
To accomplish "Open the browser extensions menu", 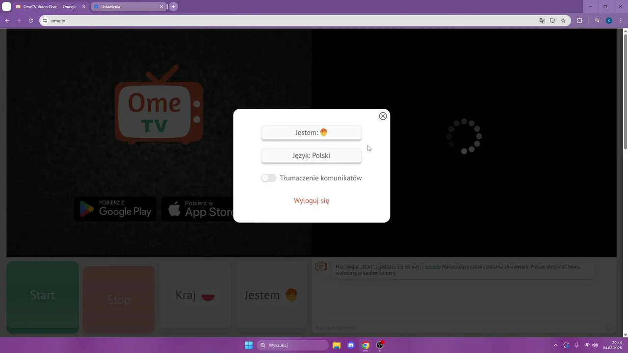I will point(579,21).
